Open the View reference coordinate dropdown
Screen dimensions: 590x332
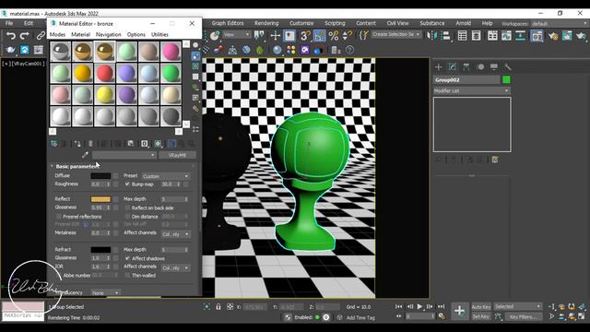click(236, 34)
